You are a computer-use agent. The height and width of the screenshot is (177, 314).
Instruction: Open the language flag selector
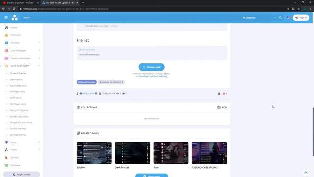pos(288,18)
